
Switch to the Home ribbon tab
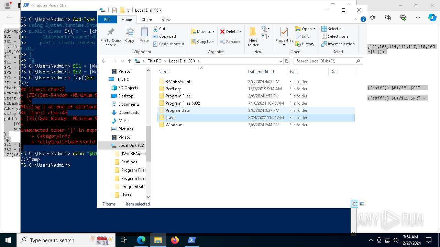[x=127, y=20]
